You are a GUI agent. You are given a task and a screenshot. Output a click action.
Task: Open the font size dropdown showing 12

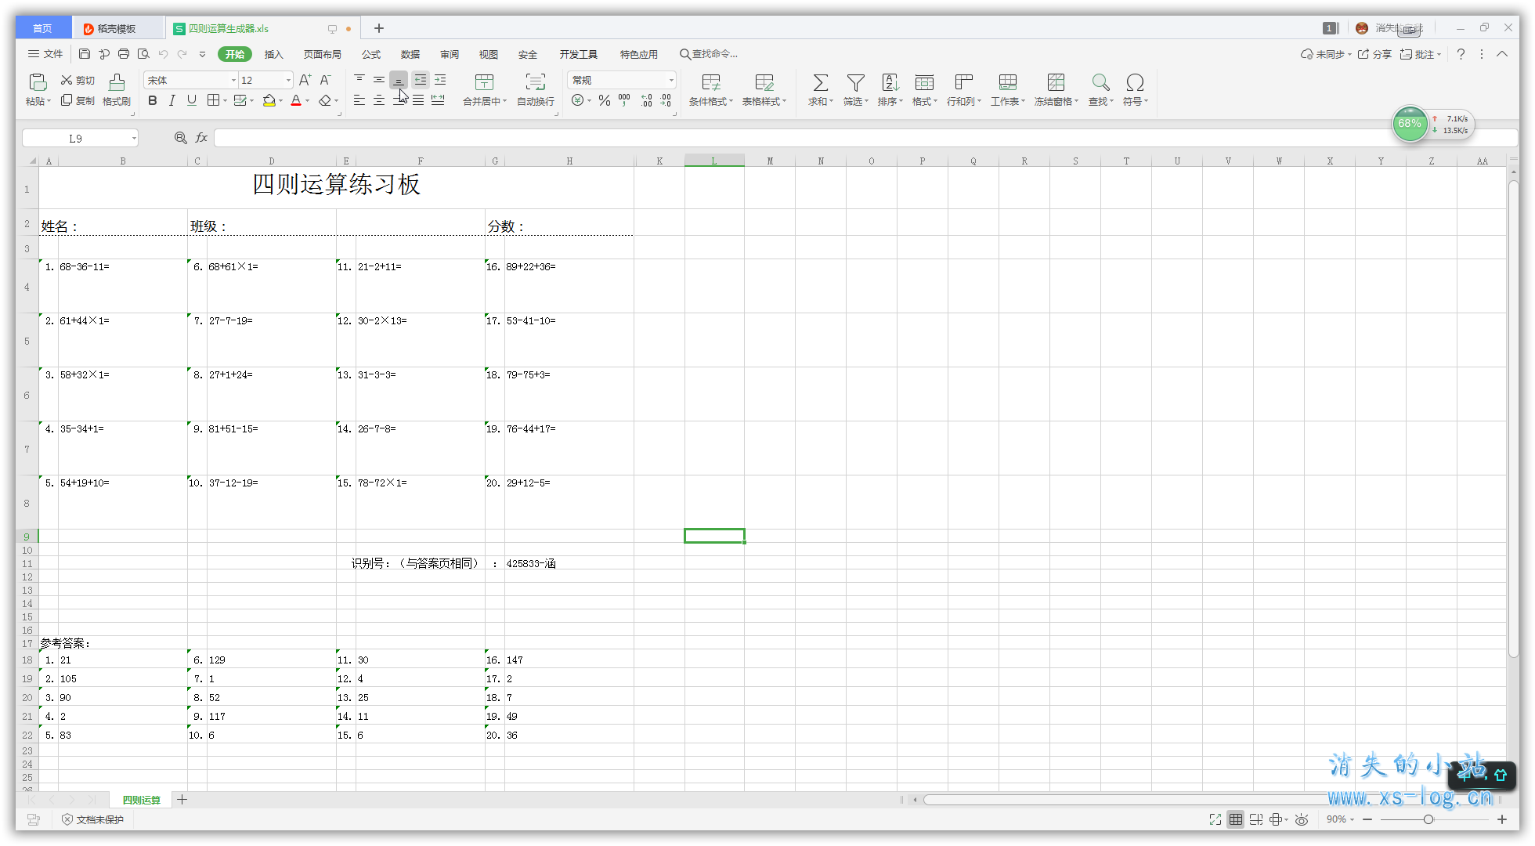point(288,80)
